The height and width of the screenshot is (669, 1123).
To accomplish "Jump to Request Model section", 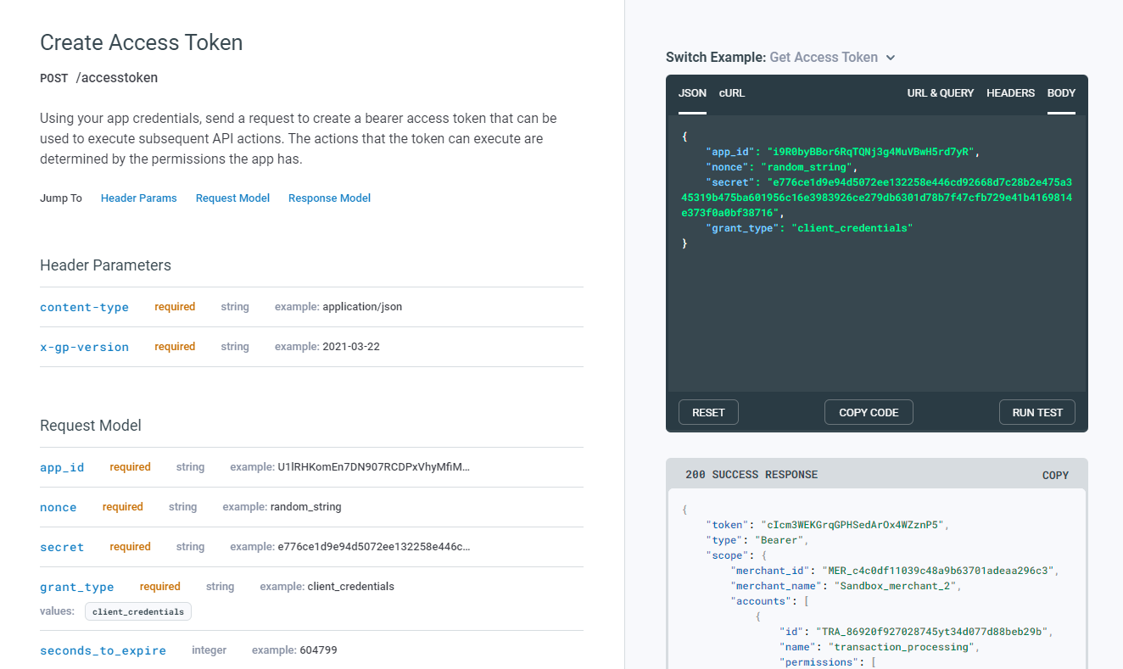I will (x=232, y=198).
